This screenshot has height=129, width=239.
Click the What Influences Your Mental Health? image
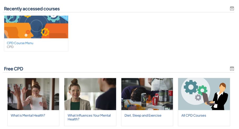[90, 94]
